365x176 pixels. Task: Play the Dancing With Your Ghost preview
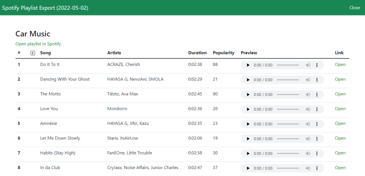coord(248,80)
